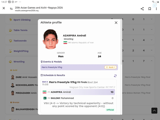This screenshot has height=120, width=160.
Task: Tap the Rank 1 medal badge
Action: point(110,67)
